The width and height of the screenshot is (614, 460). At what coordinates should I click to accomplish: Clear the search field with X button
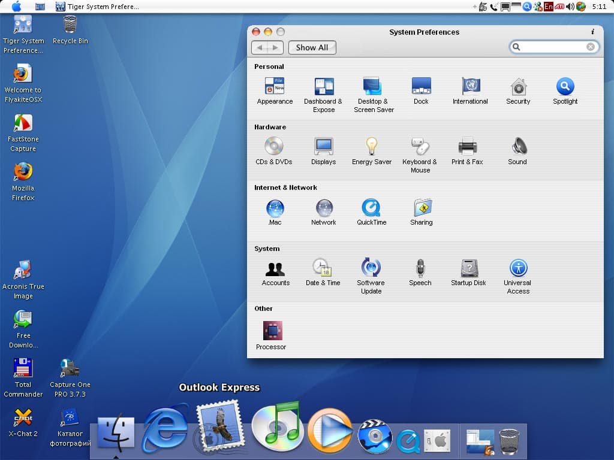click(x=591, y=47)
